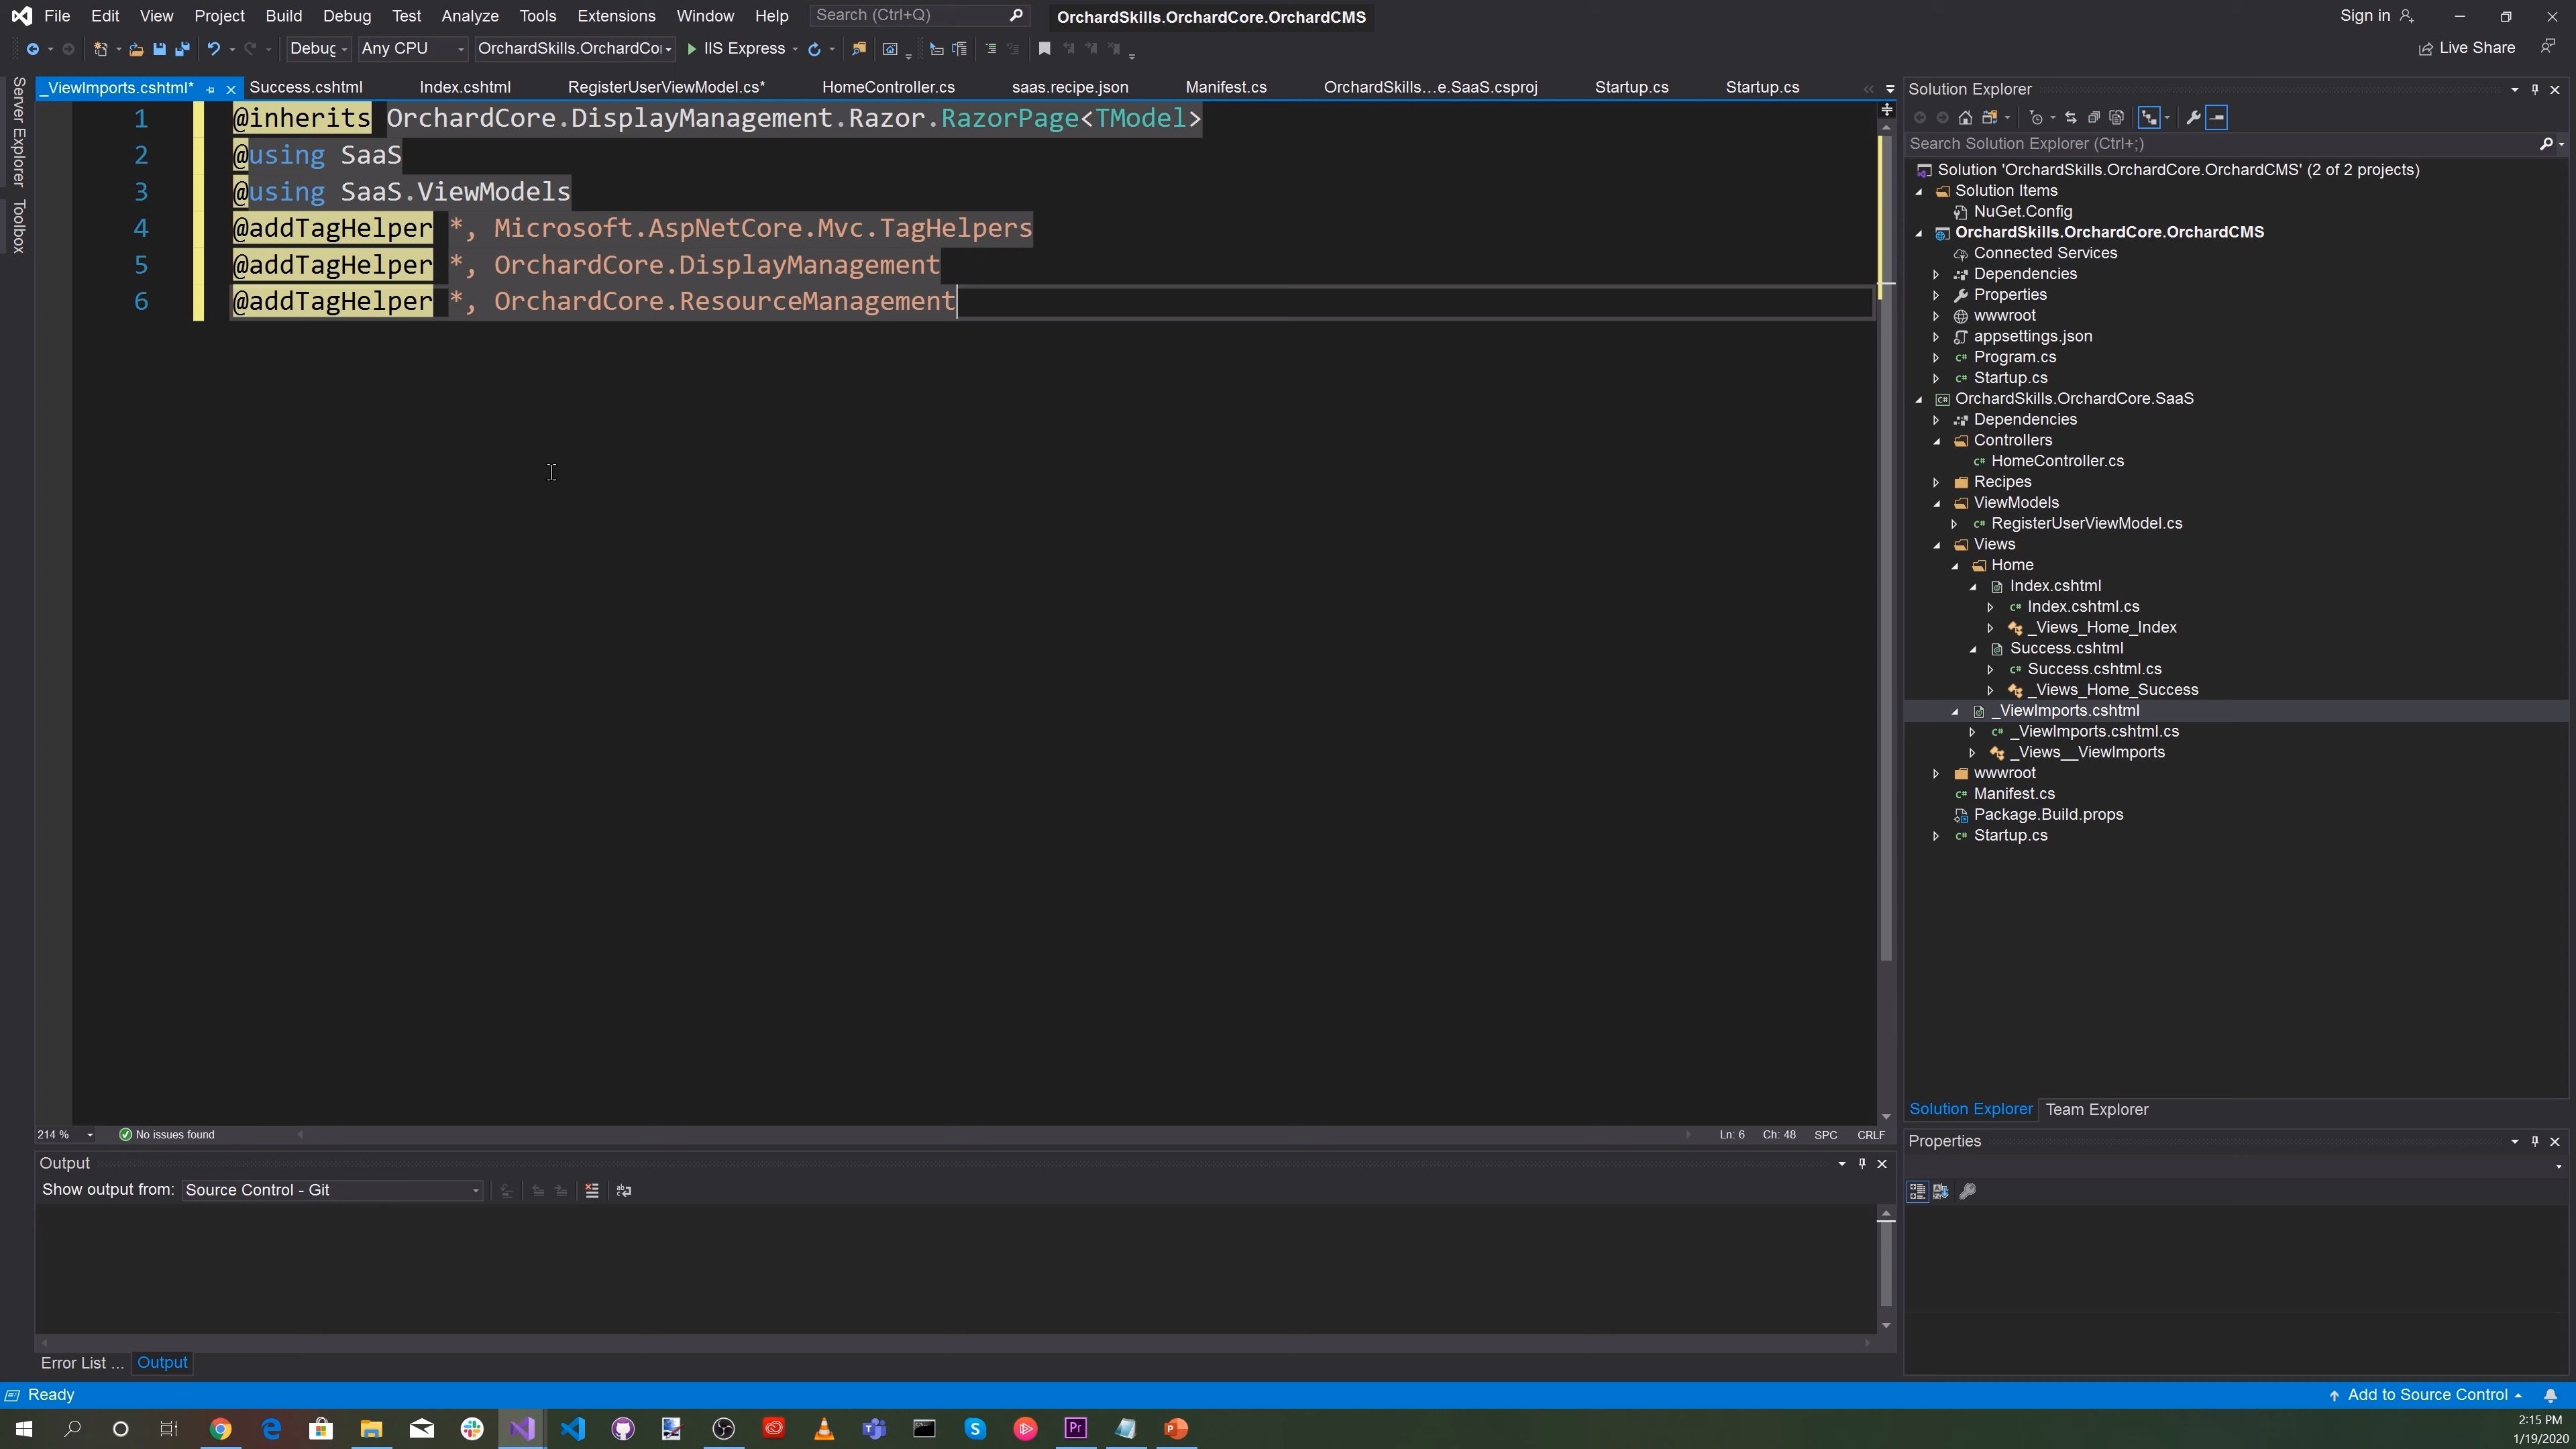Close the _ViewImports.cshtml tab
2576x1449 pixels.
231,89
